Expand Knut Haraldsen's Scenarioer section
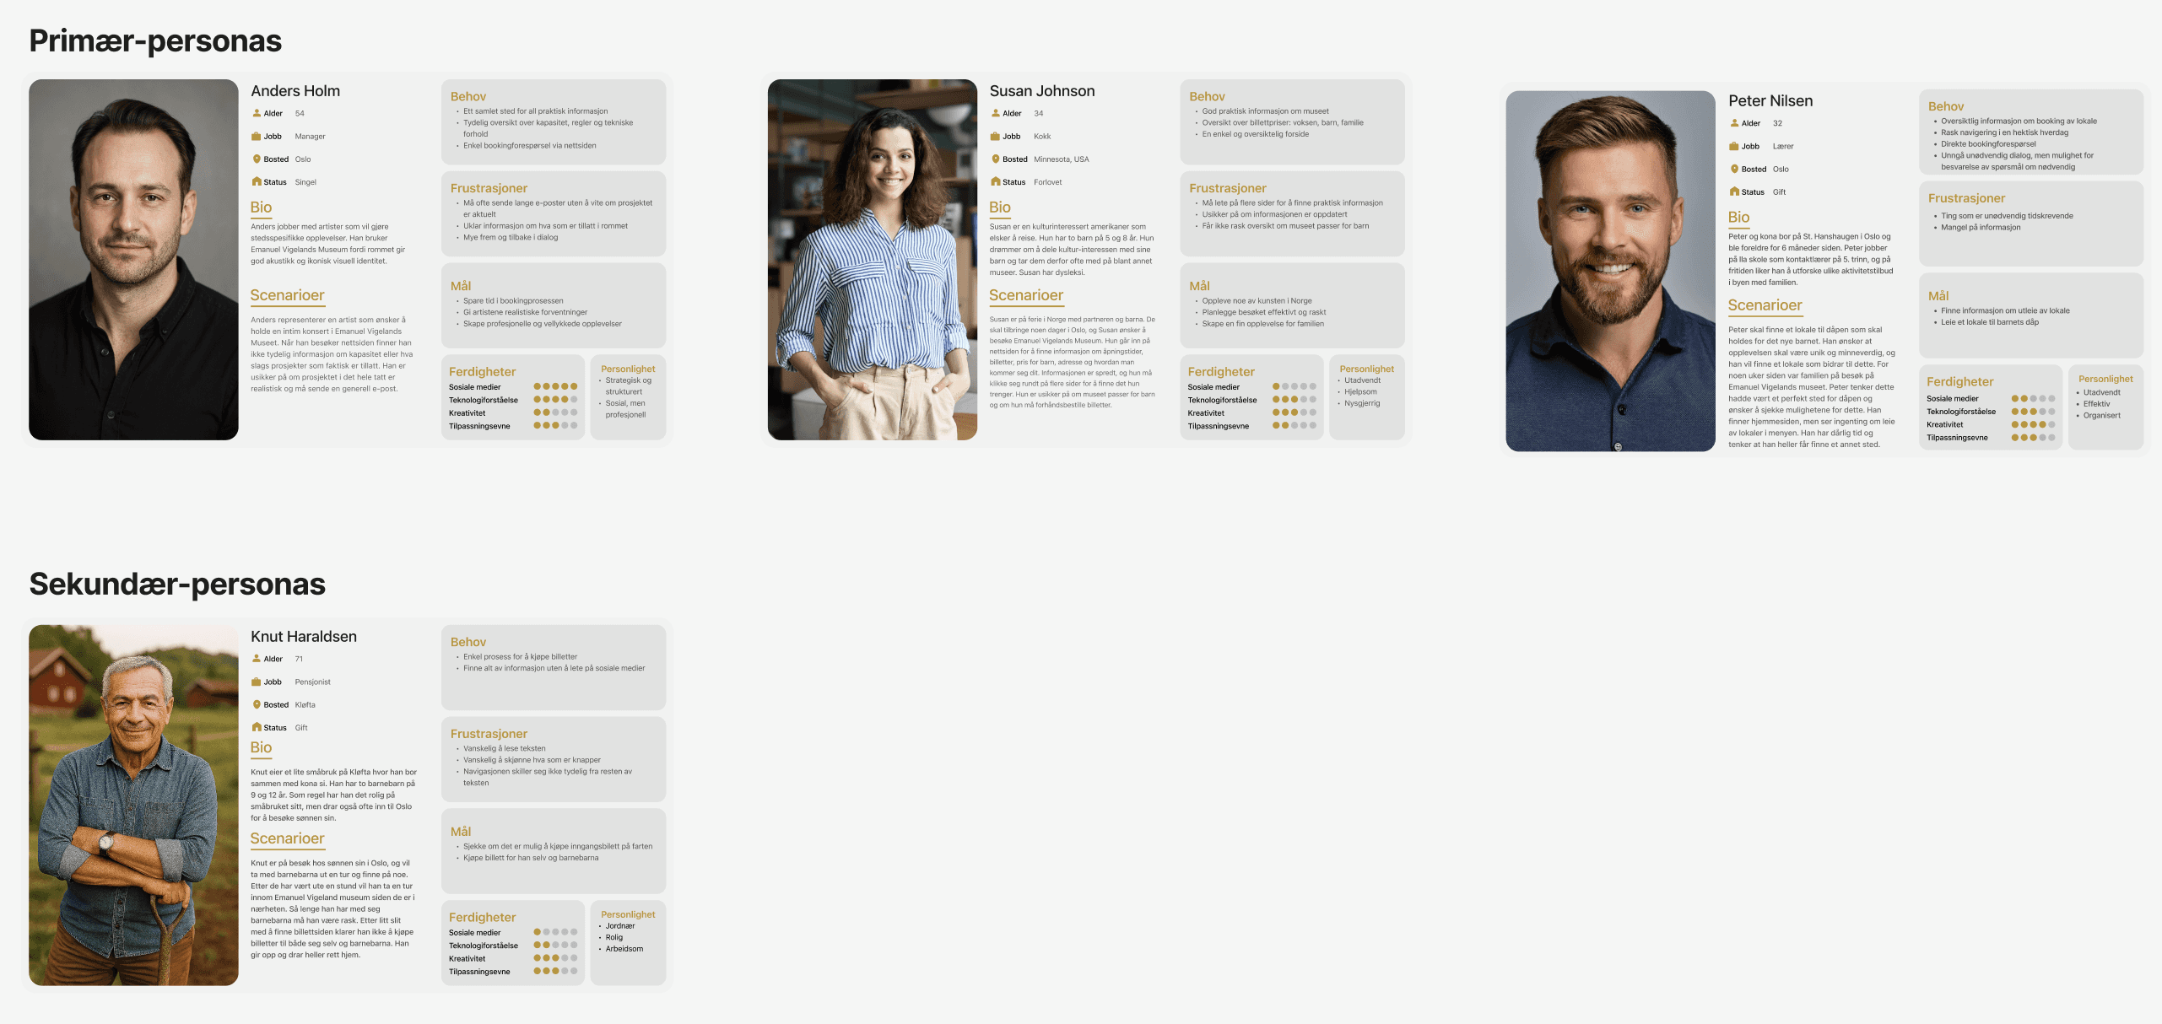The height and width of the screenshot is (1024, 2162). click(x=287, y=838)
